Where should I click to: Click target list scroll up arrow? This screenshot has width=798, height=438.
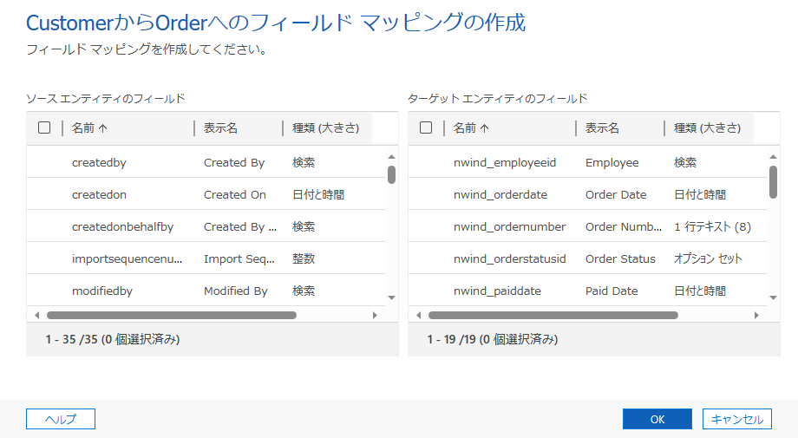773,157
